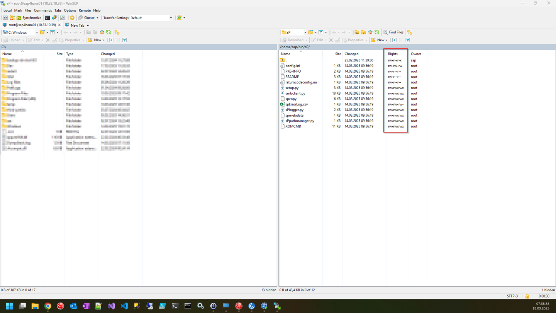The height and width of the screenshot is (313, 556).
Task: Click the remote path /home/sap/bin/sP/ bar
Action: [x=417, y=47]
